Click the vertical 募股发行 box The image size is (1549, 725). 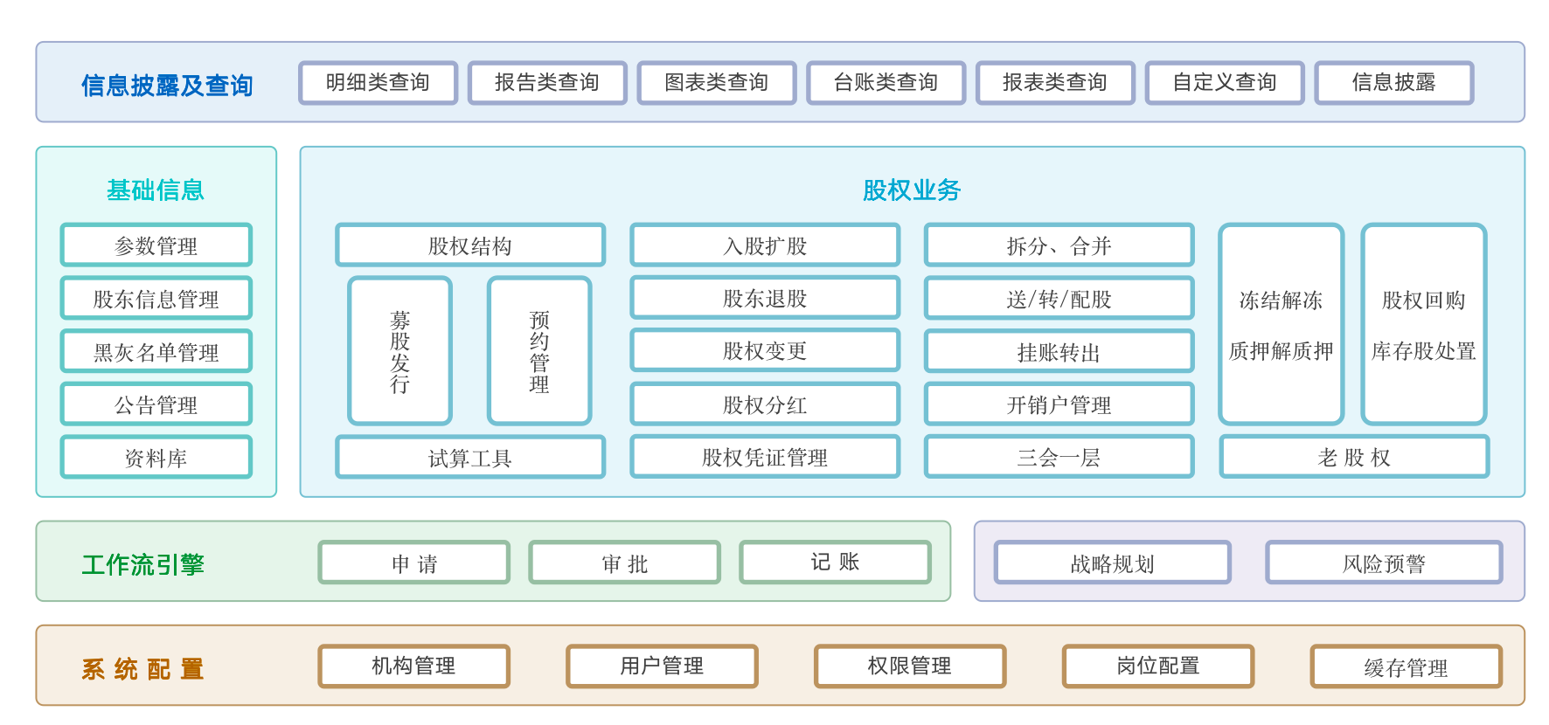[399, 351]
